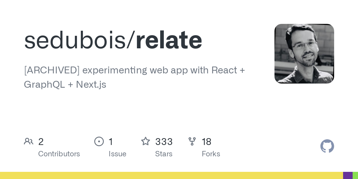Viewport: 358px width, 179px height.
Task: Open the GitHub Octocat logo
Action: point(327,146)
